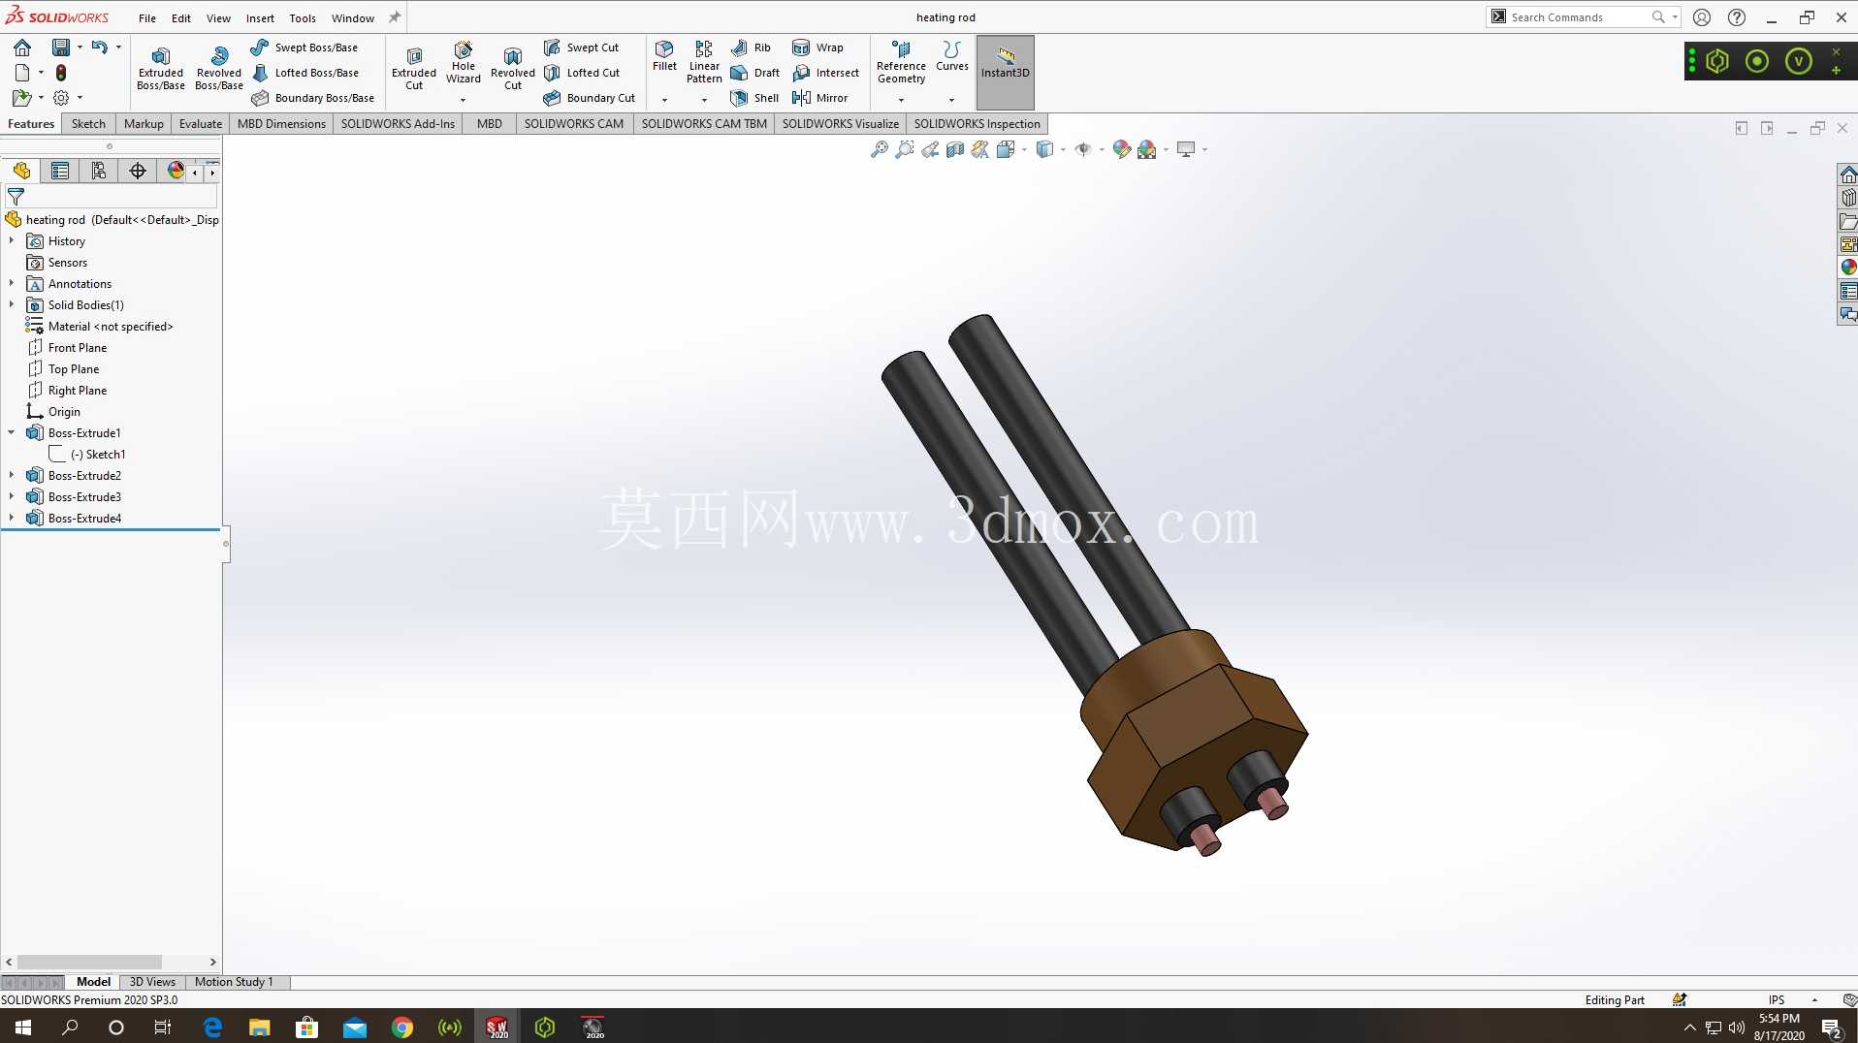The width and height of the screenshot is (1858, 1043).
Task: Select Boundary Boss/Base
Action: coord(313,98)
